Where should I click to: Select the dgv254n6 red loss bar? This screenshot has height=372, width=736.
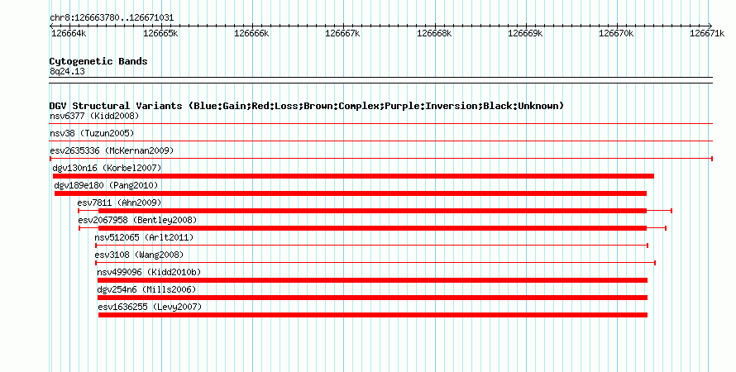click(x=373, y=298)
